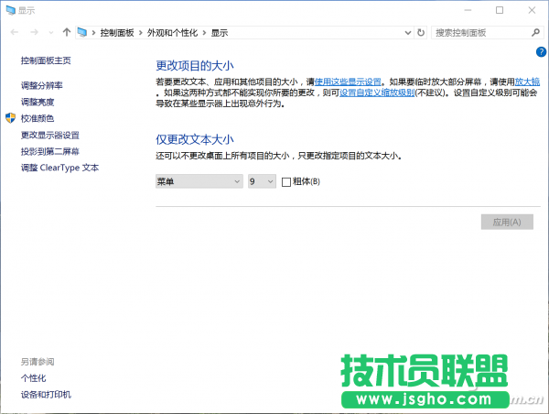Screen dimensions: 549x414
Task: Click the back navigation arrow
Action: (x=11, y=32)
